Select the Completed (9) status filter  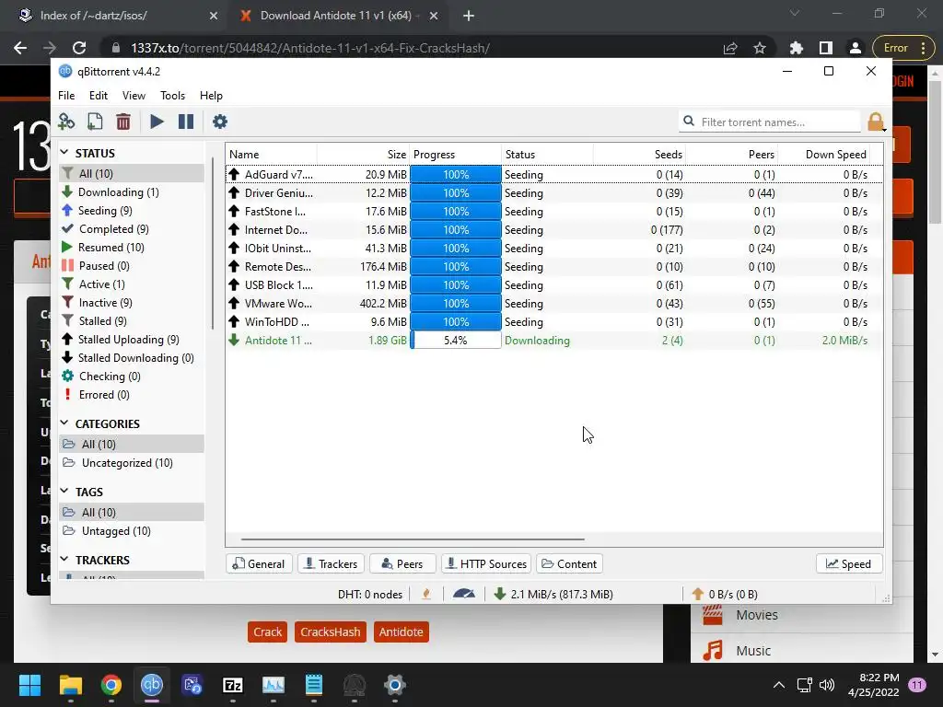pos(132,229)
